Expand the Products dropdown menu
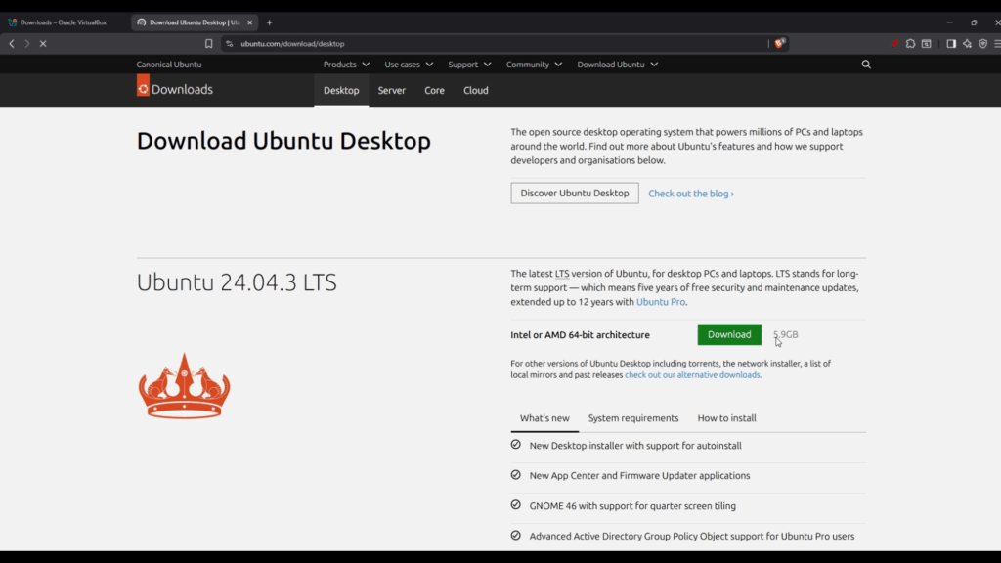This screenshot has width=1001, height=563. tap(345, 64)
